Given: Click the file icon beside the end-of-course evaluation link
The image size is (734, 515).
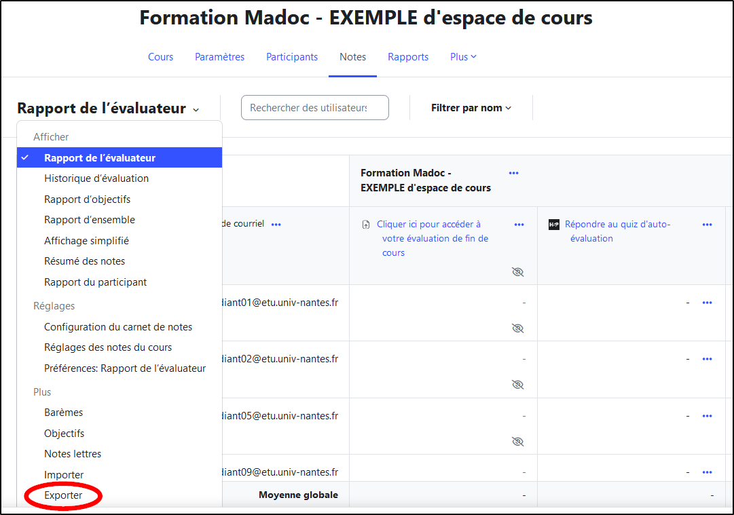Looking at the screenshot, I should pyautogui.click(x=366, y=225).
